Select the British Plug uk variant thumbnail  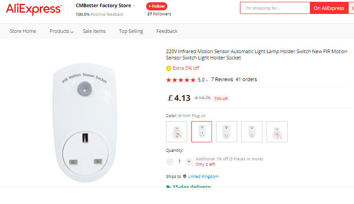(x=202, y=131)
